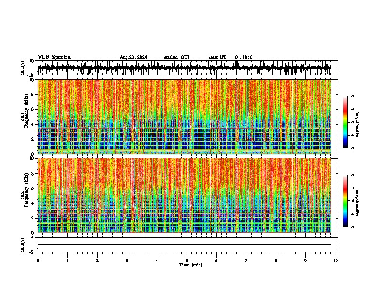
Task: Click the time axis tick label "9"
Action: tap(305, 261)
